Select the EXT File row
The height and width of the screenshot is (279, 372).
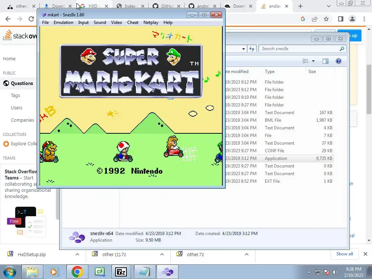[279, 181]
